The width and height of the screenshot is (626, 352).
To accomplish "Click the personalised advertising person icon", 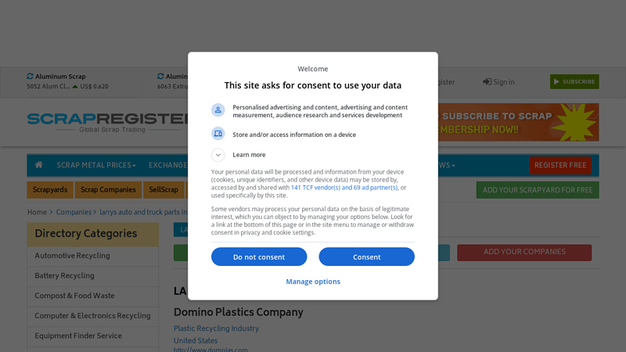I will (218, 111).
